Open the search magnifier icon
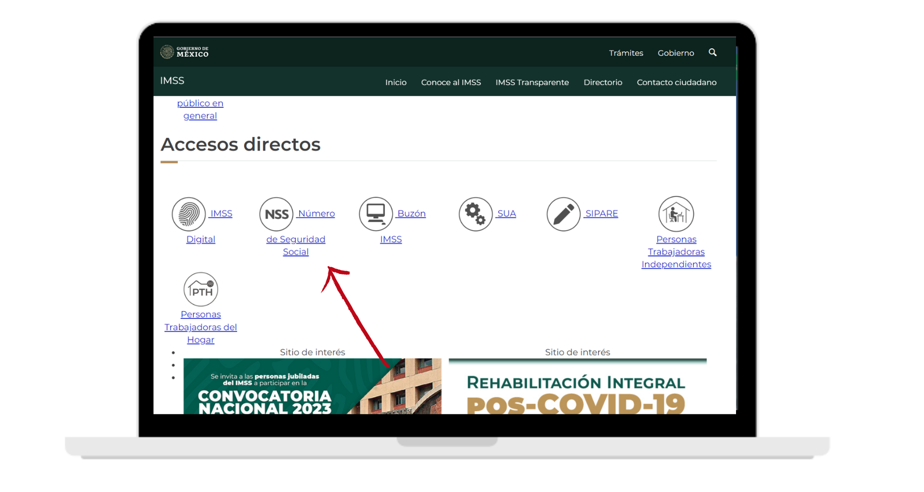The image size is (924, 492). tap(712, 52)
